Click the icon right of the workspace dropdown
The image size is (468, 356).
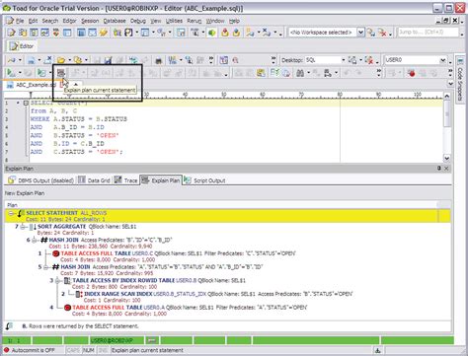pos(371,33)
